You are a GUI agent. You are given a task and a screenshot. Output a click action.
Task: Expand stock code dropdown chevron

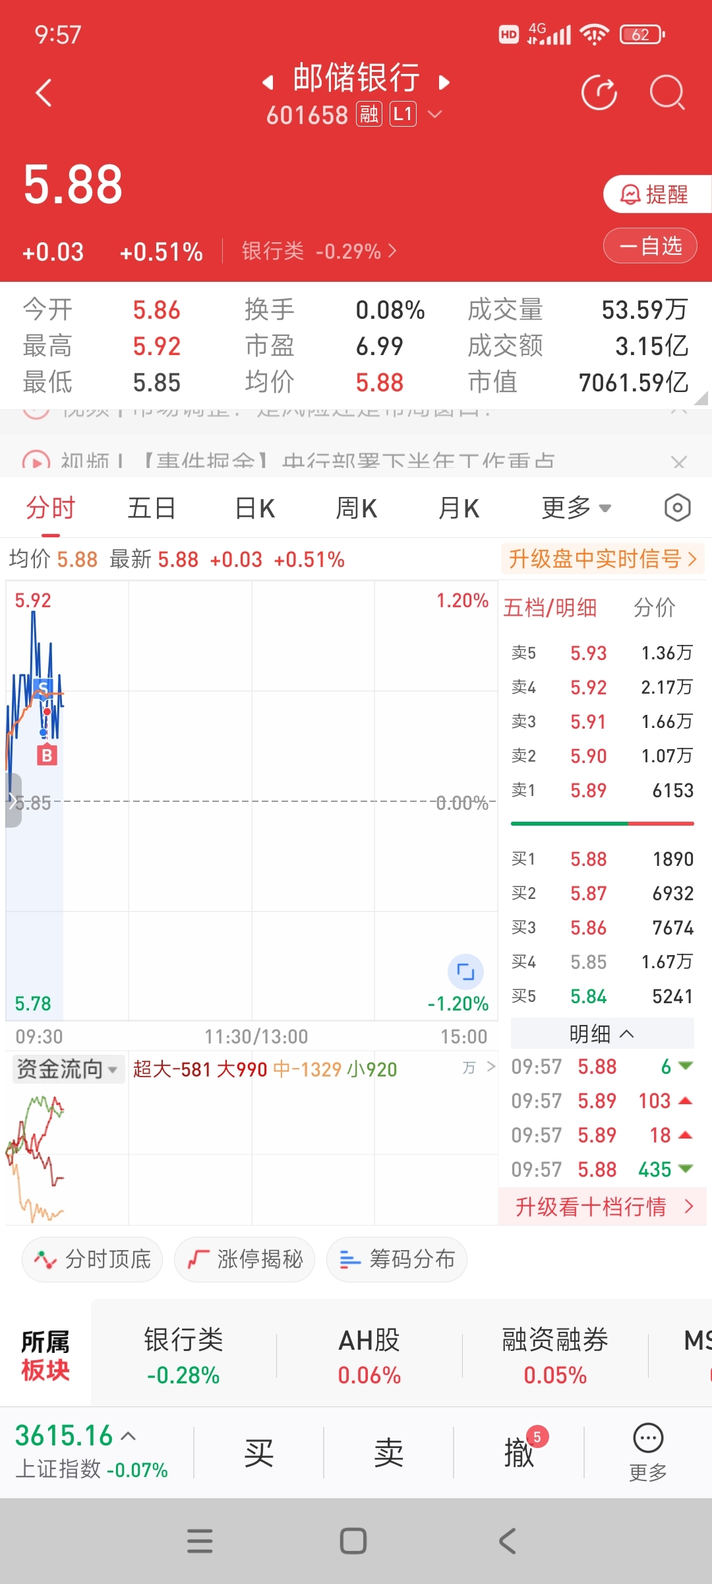click(434, 114)
